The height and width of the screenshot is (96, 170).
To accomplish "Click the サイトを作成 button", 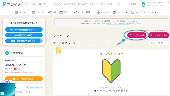I will tap(159, 35).
